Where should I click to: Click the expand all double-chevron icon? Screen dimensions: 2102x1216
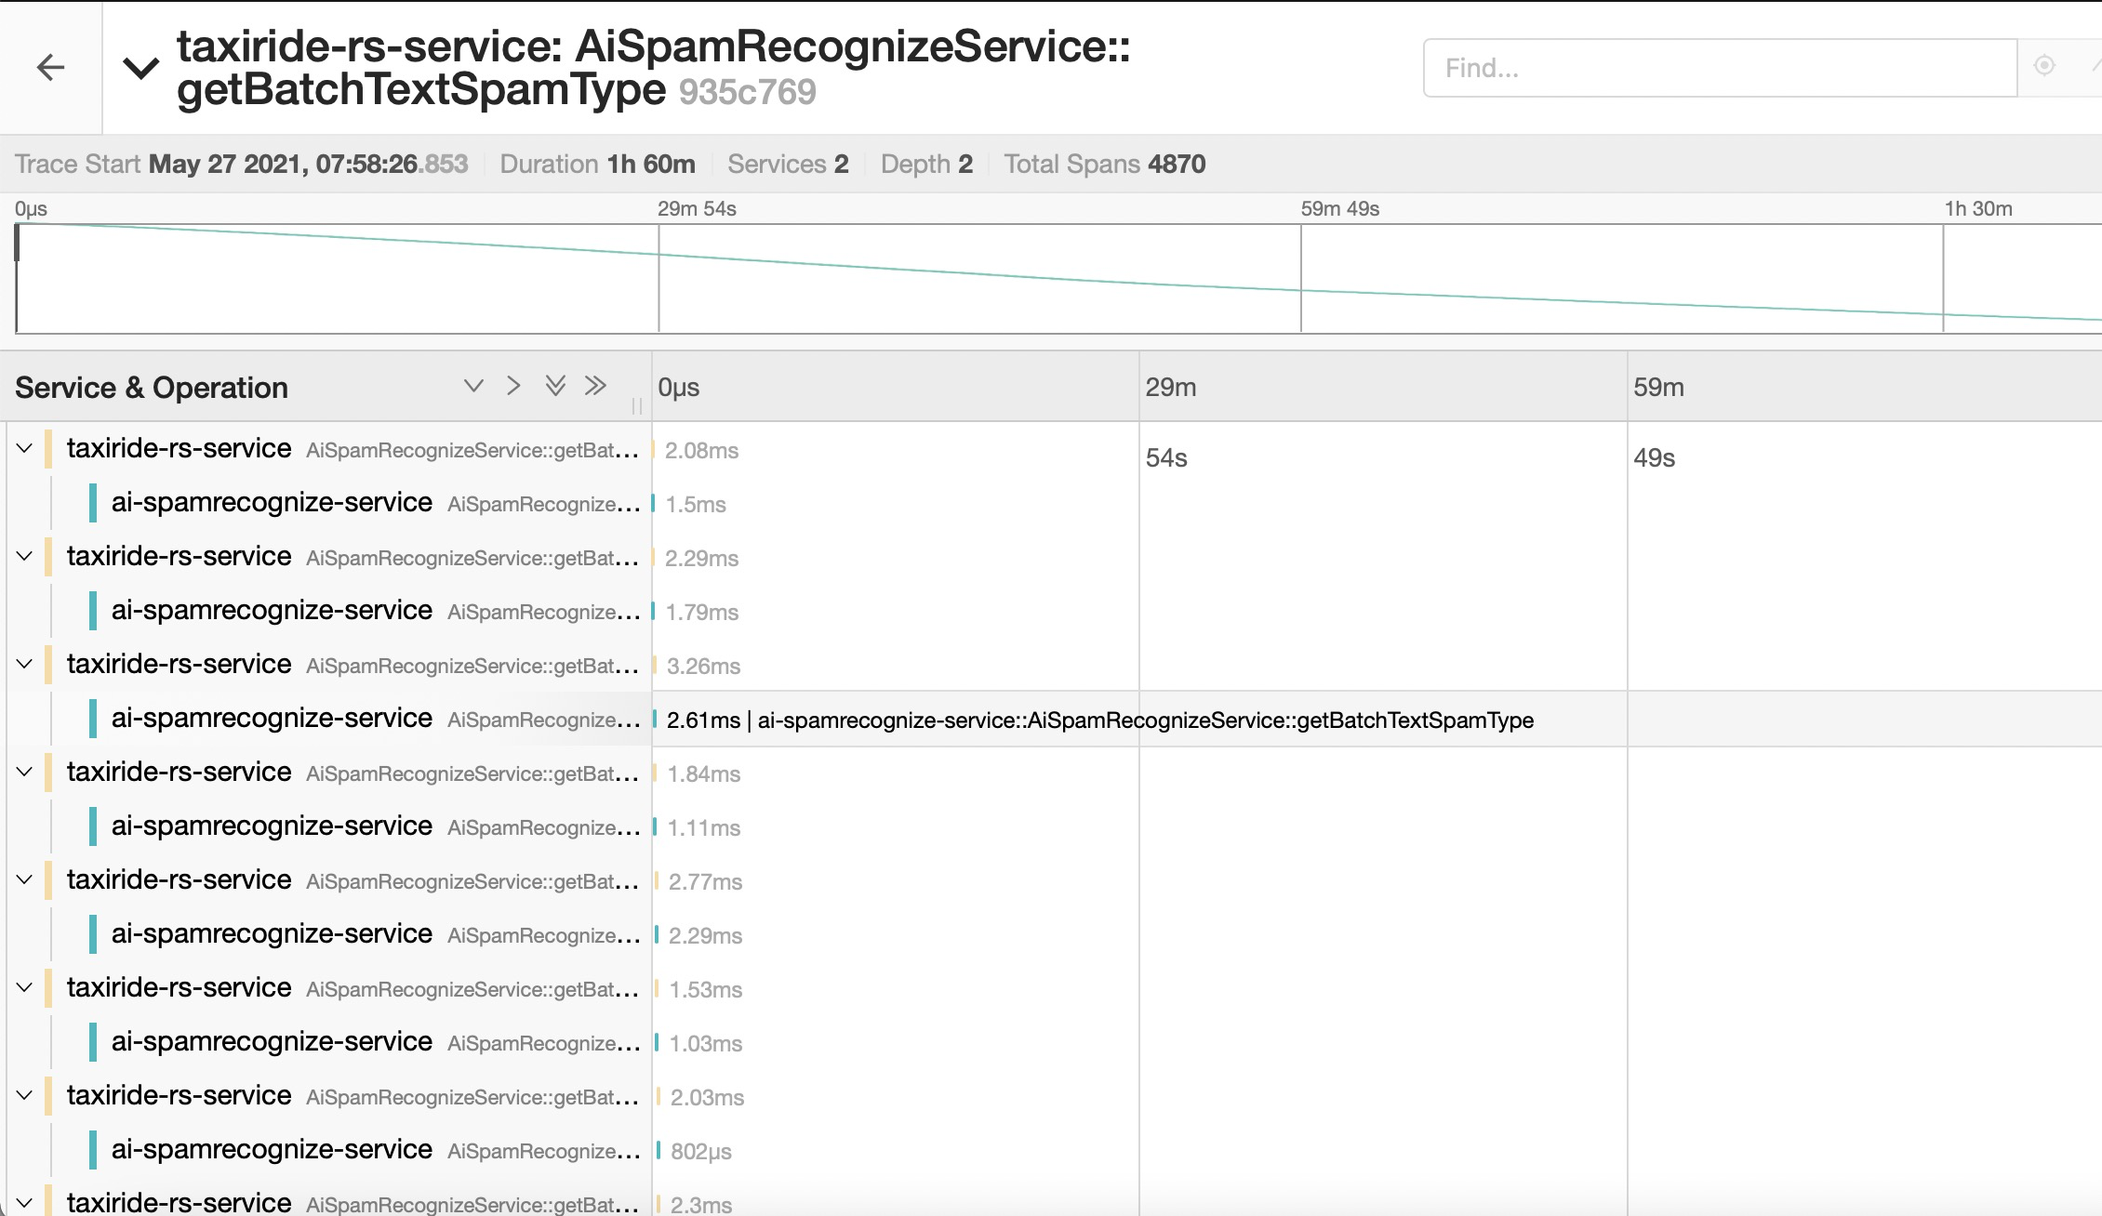(555, 386)
